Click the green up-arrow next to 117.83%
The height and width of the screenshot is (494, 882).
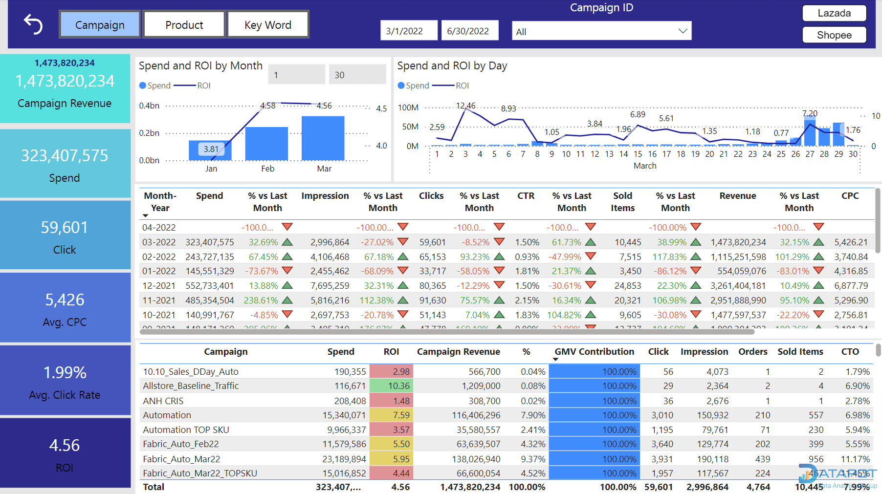pos(696,256)
